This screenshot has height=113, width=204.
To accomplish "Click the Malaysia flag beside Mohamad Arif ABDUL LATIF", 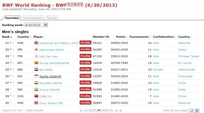I will point(36,43).
